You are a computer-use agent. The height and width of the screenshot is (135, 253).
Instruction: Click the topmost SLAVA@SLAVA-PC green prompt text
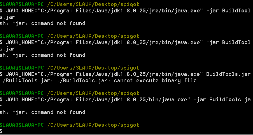coord(22,4)
